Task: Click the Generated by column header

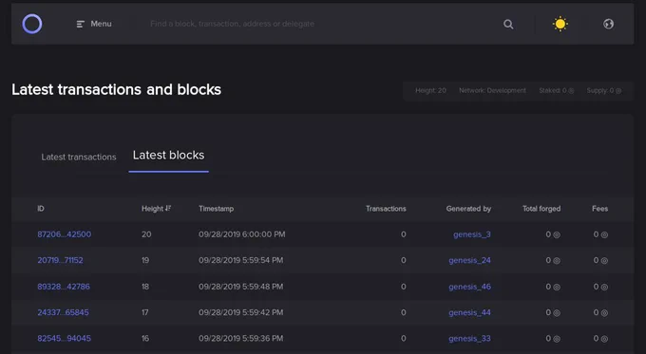Action: point(468,209)
